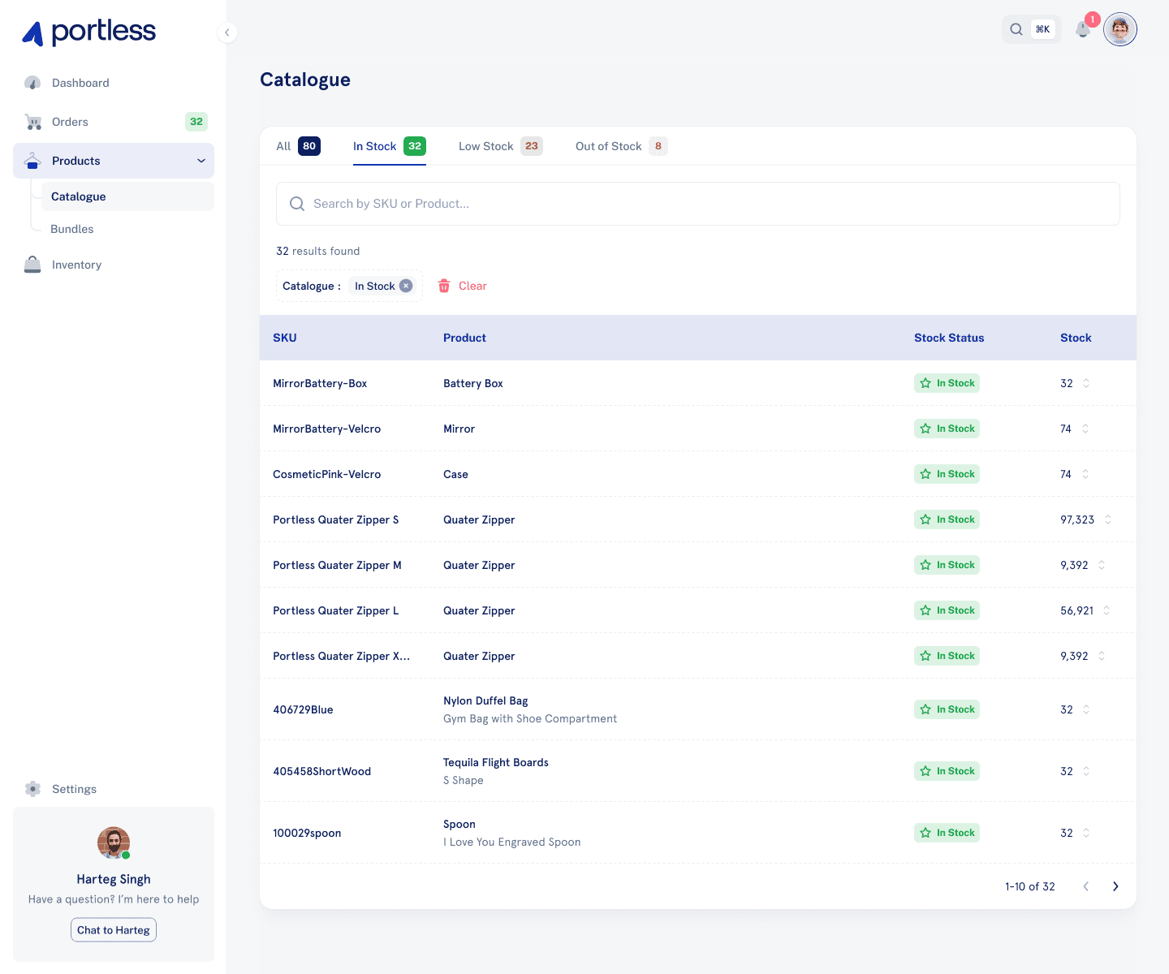Click the Products hanger icon
This screenshot has height=974, width=1169.
tap(32, 161)
